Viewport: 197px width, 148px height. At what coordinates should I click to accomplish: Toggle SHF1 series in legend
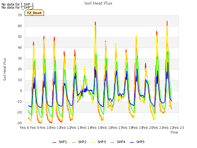(x=60, y=142)
